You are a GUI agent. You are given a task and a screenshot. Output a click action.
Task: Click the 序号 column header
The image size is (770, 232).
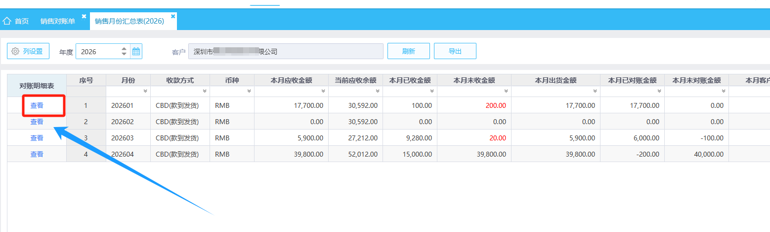(x=86, y=80)
